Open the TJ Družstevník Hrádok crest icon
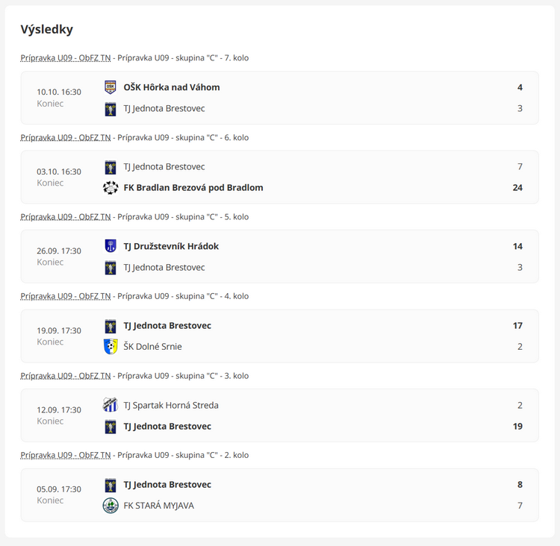 (x=111, y=246)
